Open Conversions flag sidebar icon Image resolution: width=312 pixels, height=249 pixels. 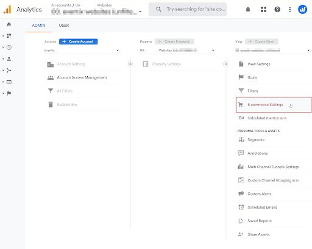[9, 93]
